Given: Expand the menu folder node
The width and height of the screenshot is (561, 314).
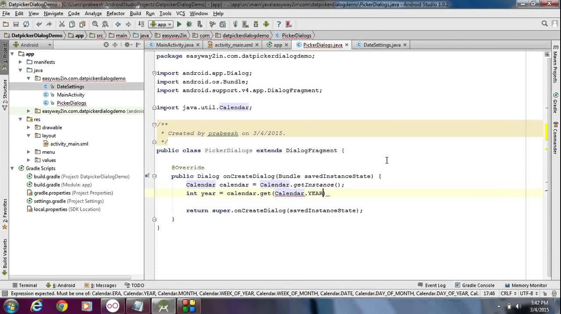Looking at the screenshot, I should (28, 152).
